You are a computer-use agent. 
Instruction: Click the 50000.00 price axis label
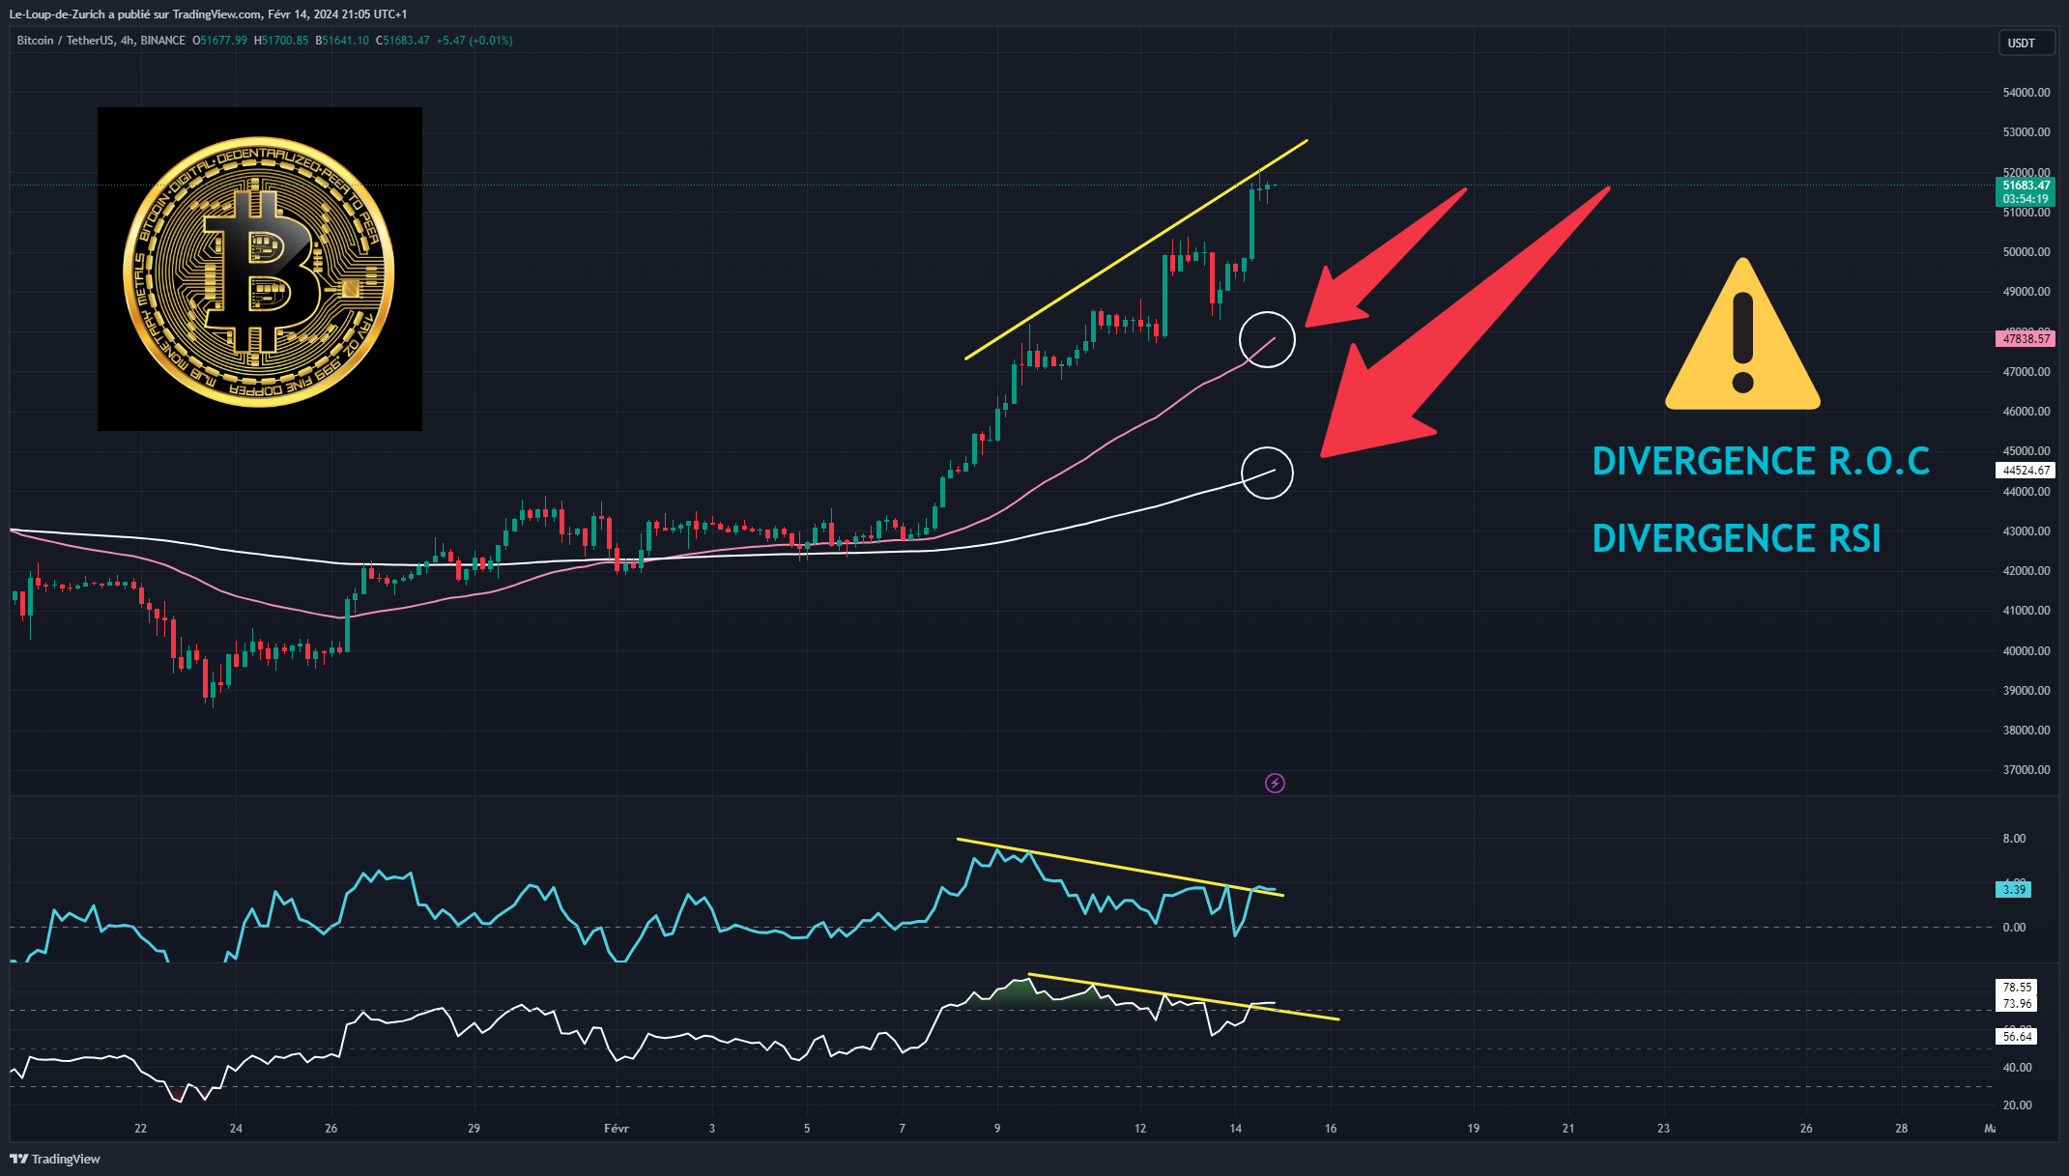pyautogui.click(x=2026, y=252)
